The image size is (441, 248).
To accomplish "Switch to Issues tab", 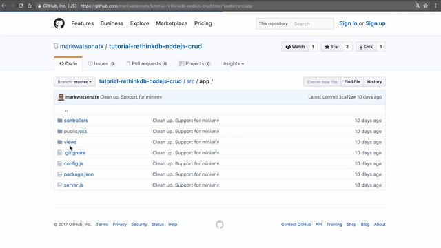I will pos(101,63).
